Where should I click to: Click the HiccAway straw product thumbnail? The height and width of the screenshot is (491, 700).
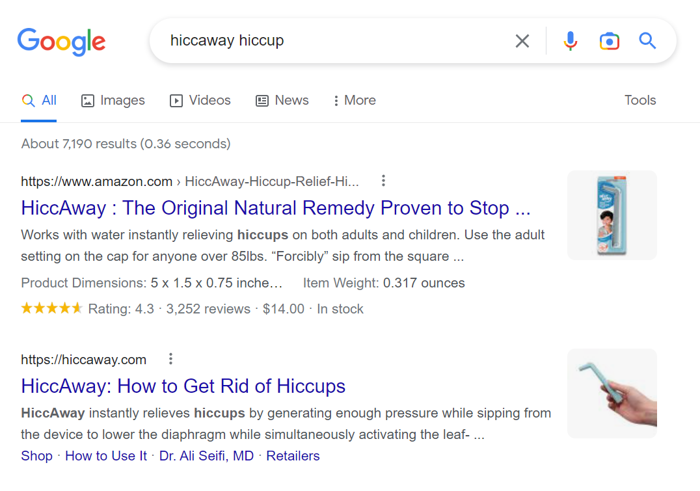(x=612, y=393)
